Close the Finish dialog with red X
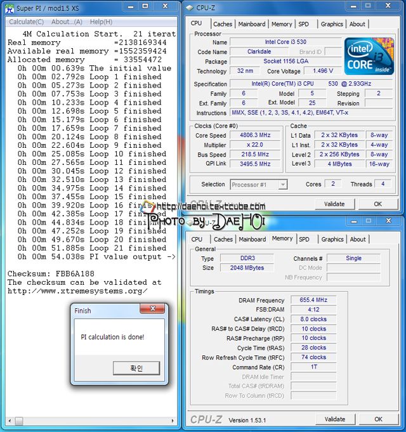This screenshot has width=406, height=432. [x=153, y=308]
